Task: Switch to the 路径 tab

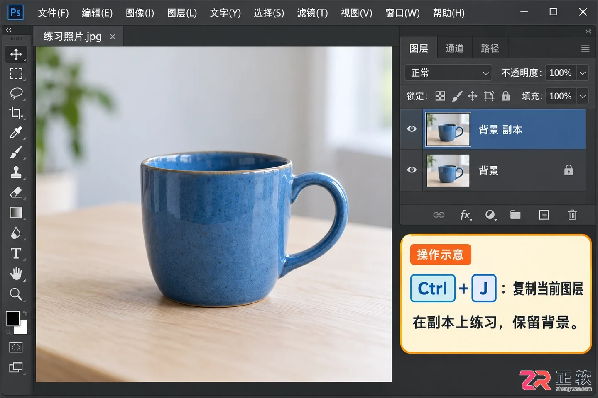Action: coord(490,49)
